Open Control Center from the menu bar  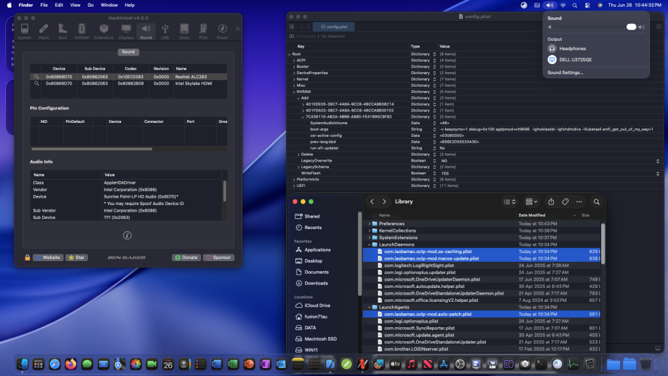click(x=587, y=5)
